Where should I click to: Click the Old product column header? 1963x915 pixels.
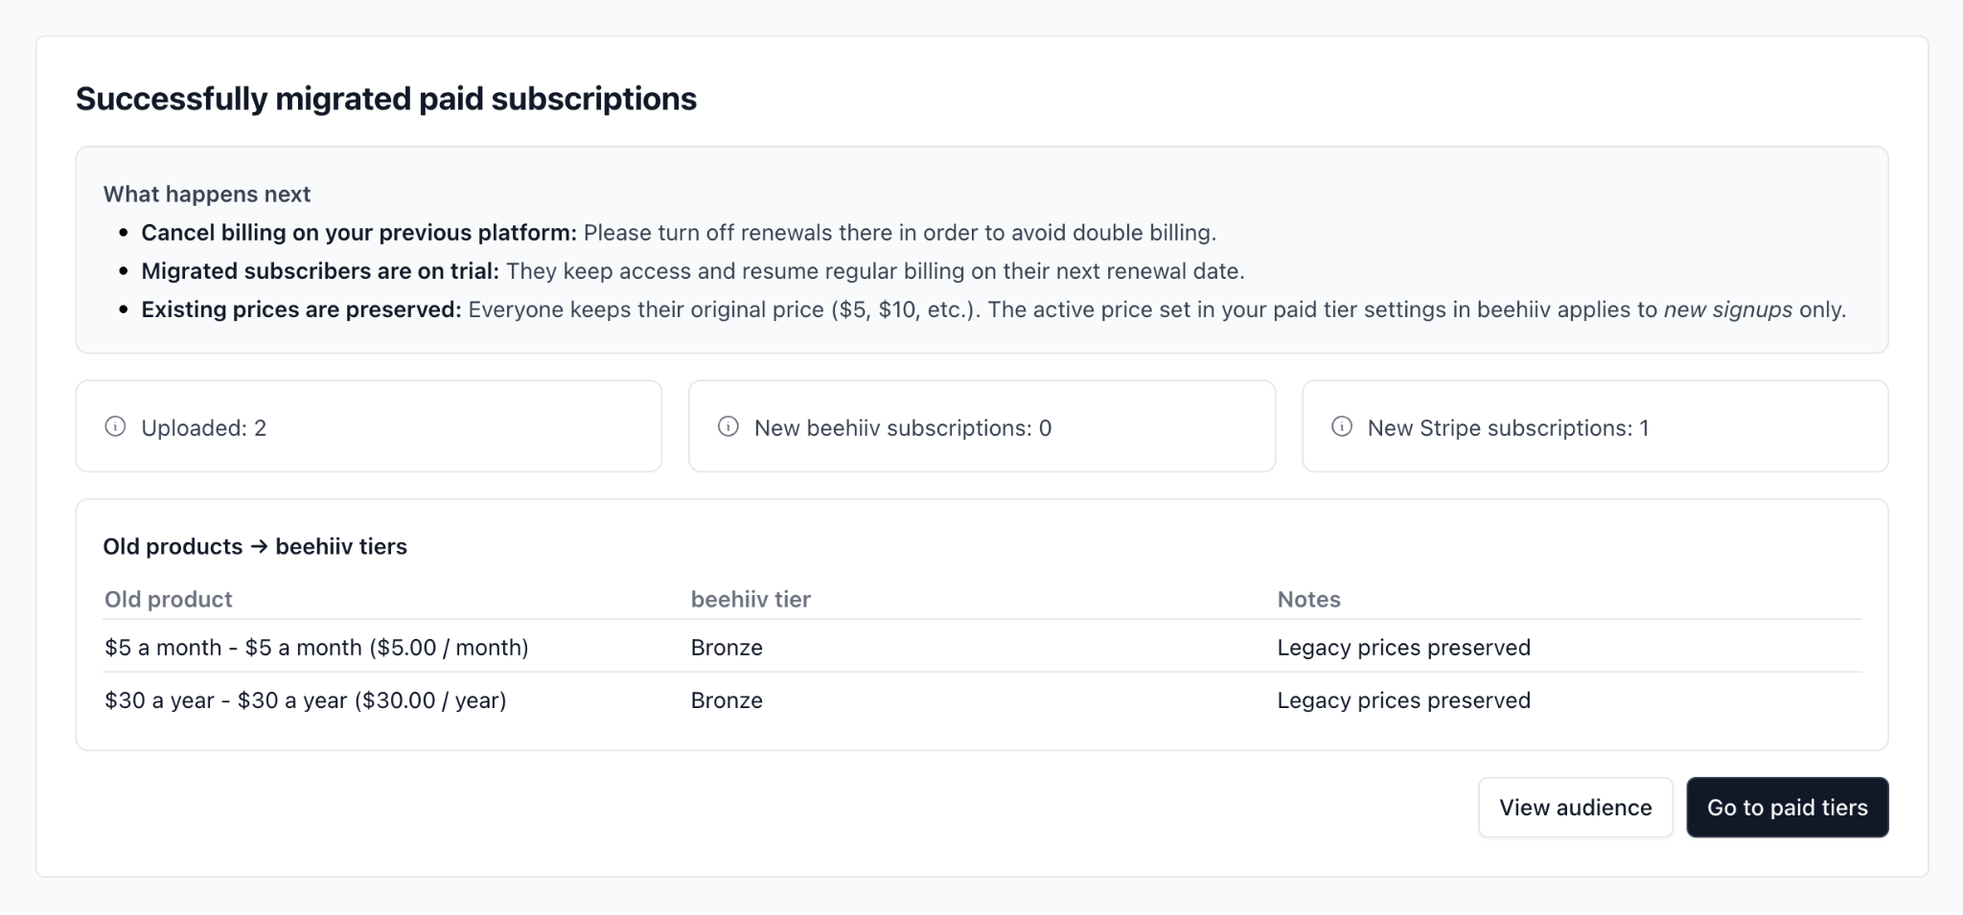pyautogui.click(x=169, y=600)
